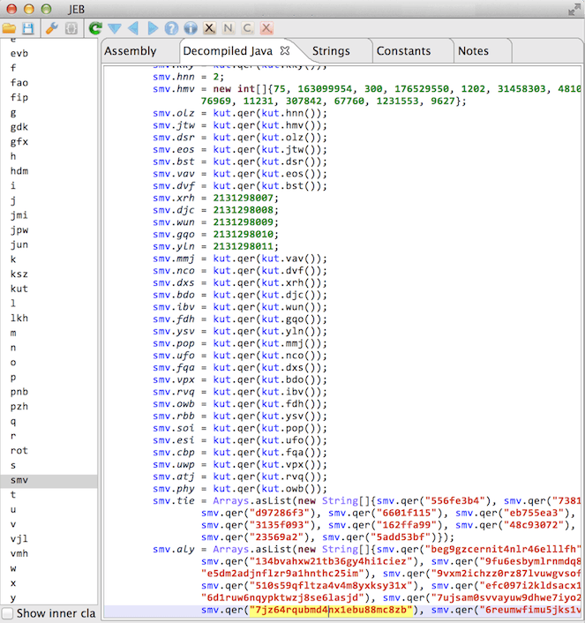Click the blue down triangle icon
The width and height of the screenshot is (585, 623).
pos(115,28)
